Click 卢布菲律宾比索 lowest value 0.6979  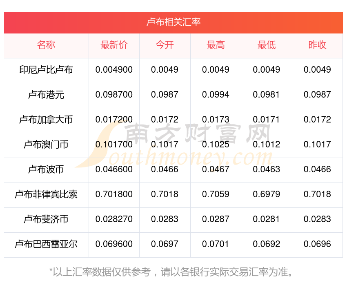coord(267,194)
